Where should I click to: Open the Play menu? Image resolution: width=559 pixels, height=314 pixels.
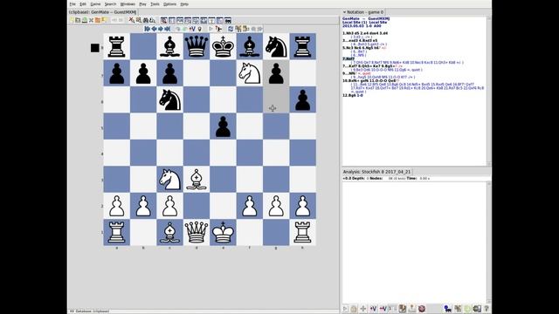pyautogui.click(x=142, y=4)
